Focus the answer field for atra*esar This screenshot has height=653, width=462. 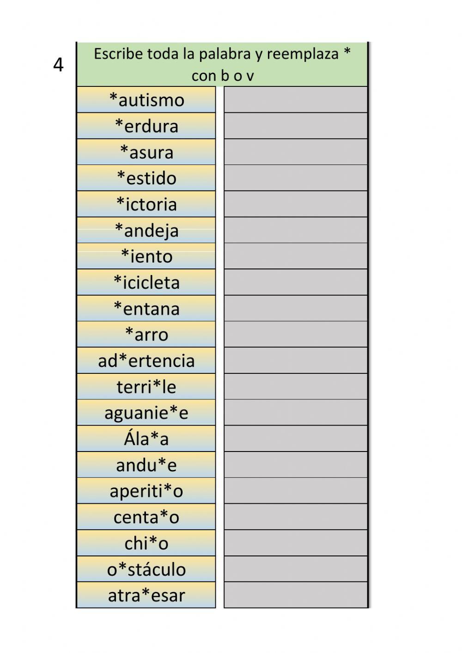(296, 595)
